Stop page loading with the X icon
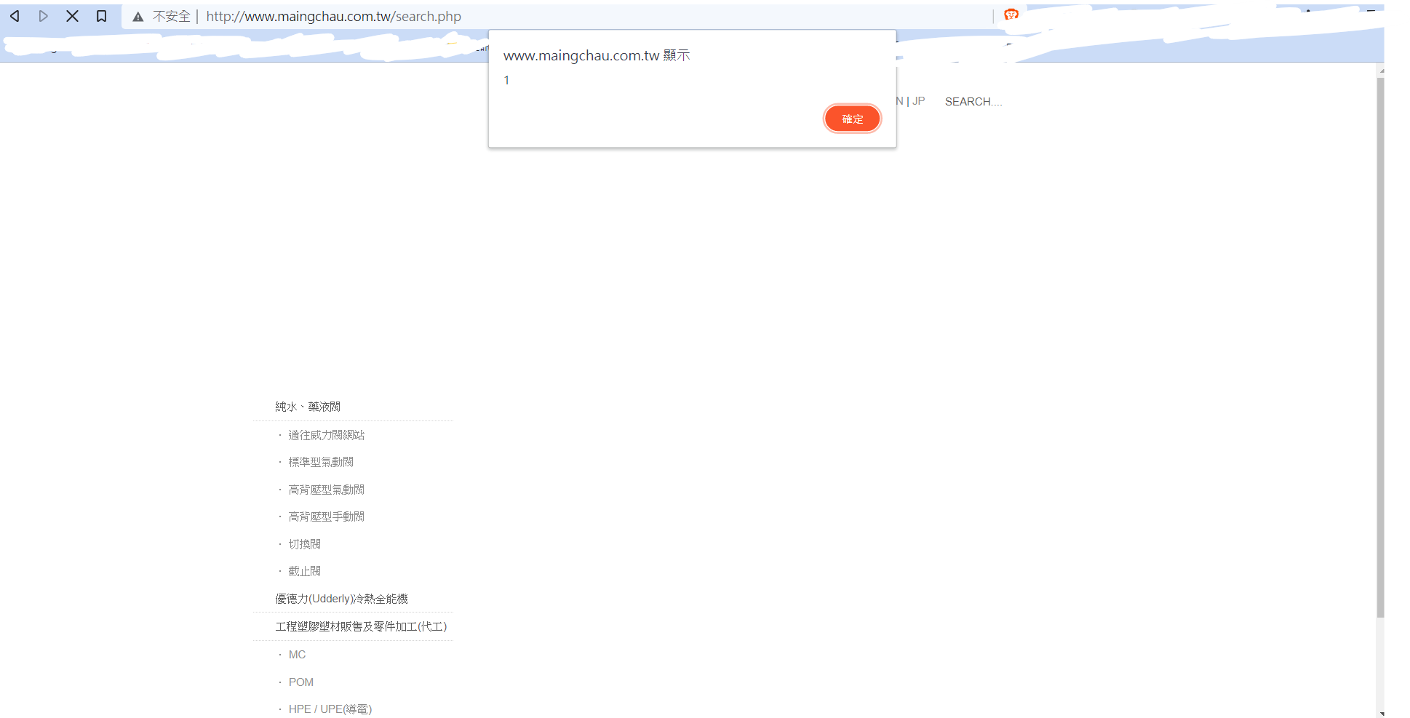The height and width of the screenshot is (718, 1410). pos(72,16)
